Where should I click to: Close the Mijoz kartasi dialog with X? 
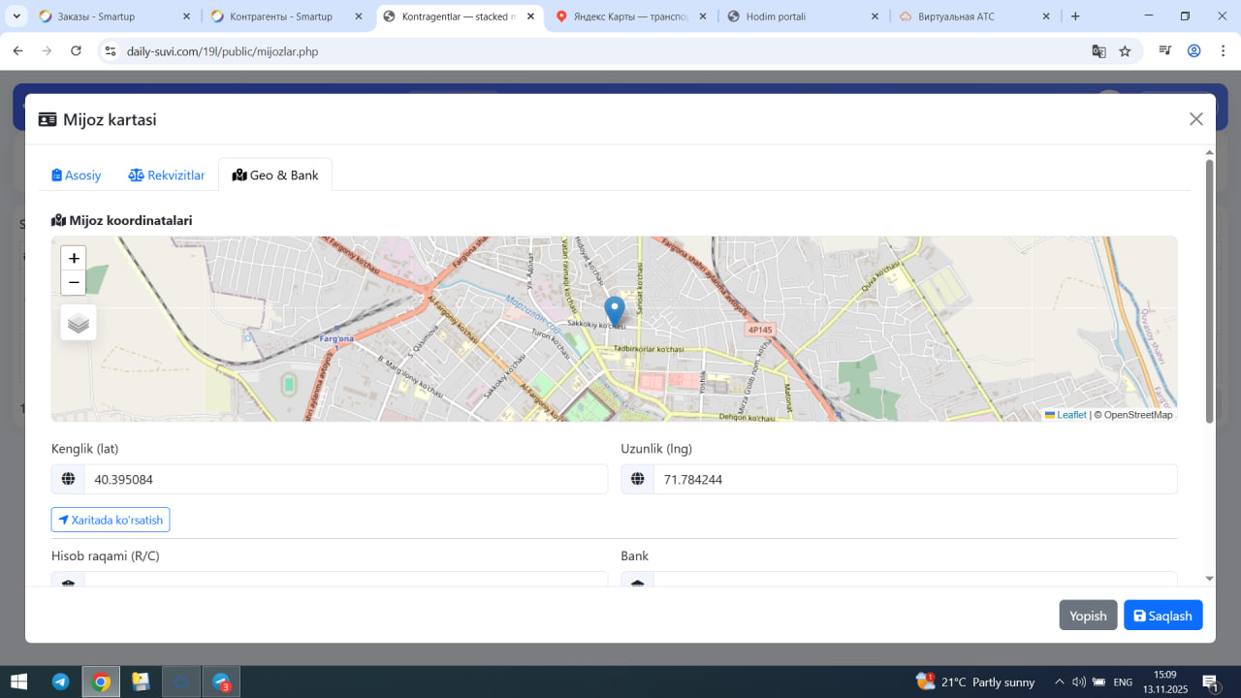tap(1195, 119)
